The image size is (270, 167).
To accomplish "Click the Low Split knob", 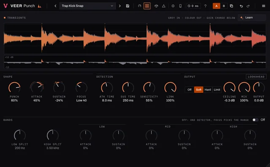I will 20,135.
